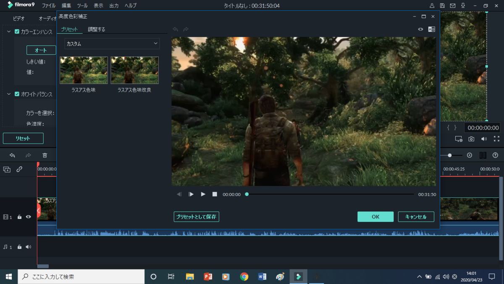Unlock audio track 1 lock icon
This screenshot has width=504, height=284.
[19, 247]
